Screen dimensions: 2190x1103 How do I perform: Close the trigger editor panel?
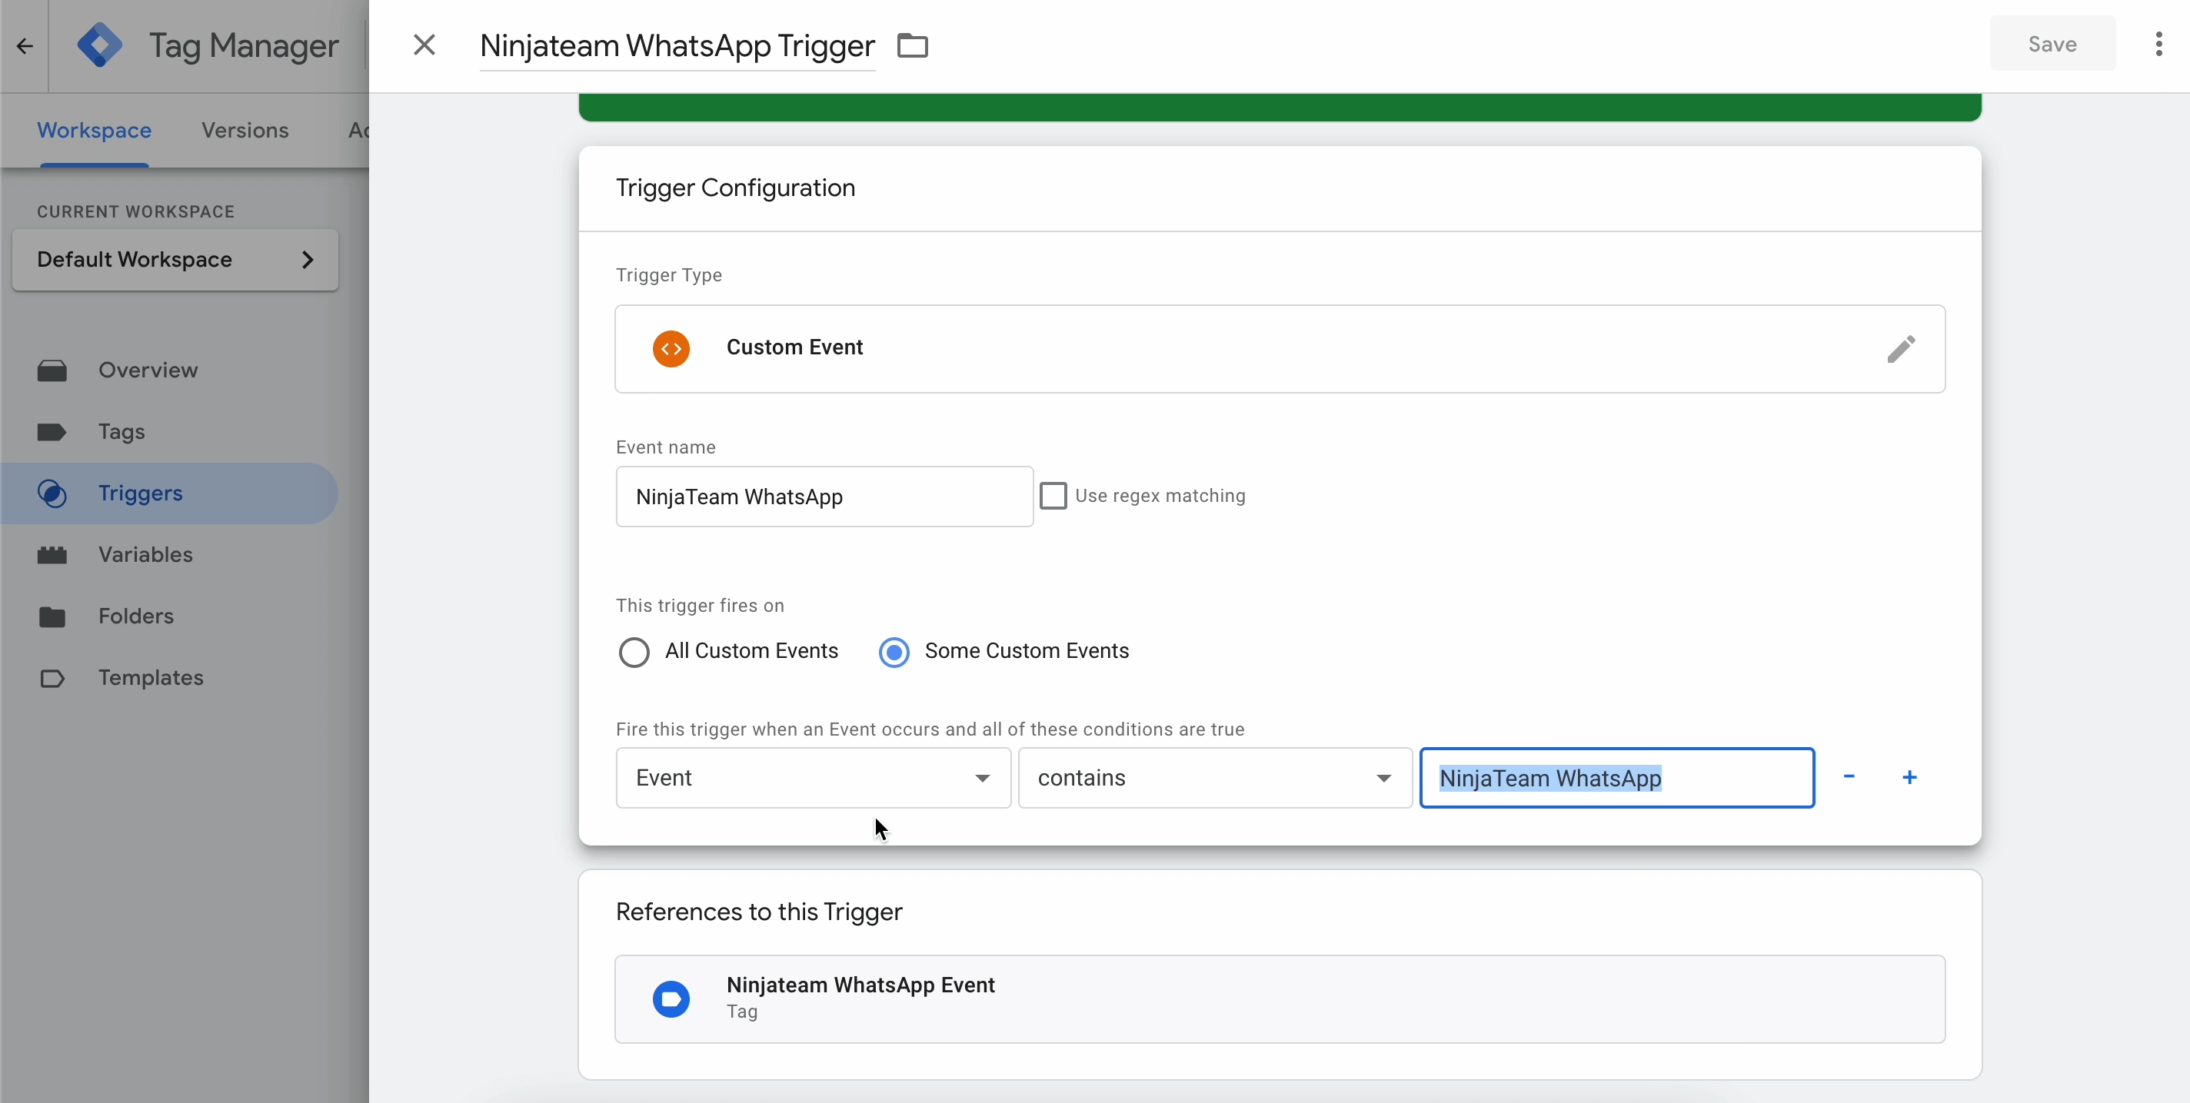click(424, 45)
